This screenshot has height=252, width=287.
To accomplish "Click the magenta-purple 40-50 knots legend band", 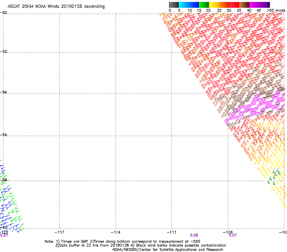I will pos(259,5).
